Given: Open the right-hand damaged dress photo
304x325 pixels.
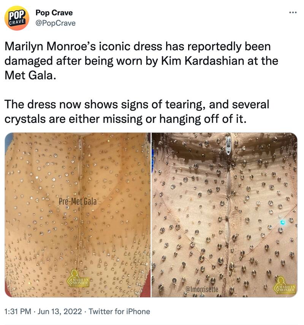Looking at the screenshot, I should (224, 215).
